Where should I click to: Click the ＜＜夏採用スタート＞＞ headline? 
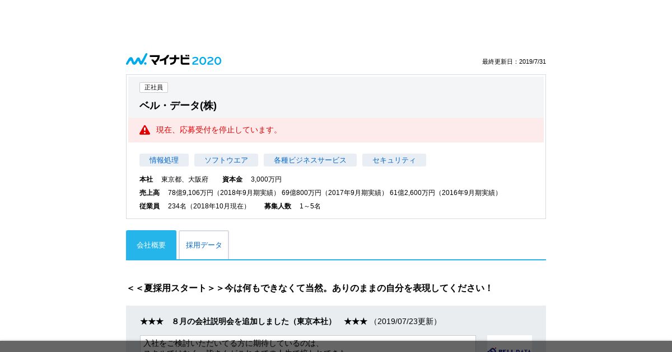(310, 288)
